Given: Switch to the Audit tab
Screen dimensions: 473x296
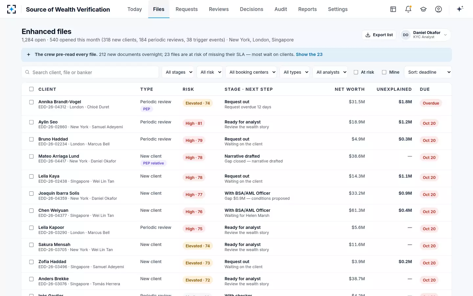Looking at the screenshot, I should [x=281, y=9].
